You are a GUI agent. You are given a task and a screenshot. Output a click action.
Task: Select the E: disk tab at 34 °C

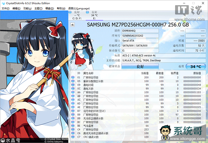point(94,15)
